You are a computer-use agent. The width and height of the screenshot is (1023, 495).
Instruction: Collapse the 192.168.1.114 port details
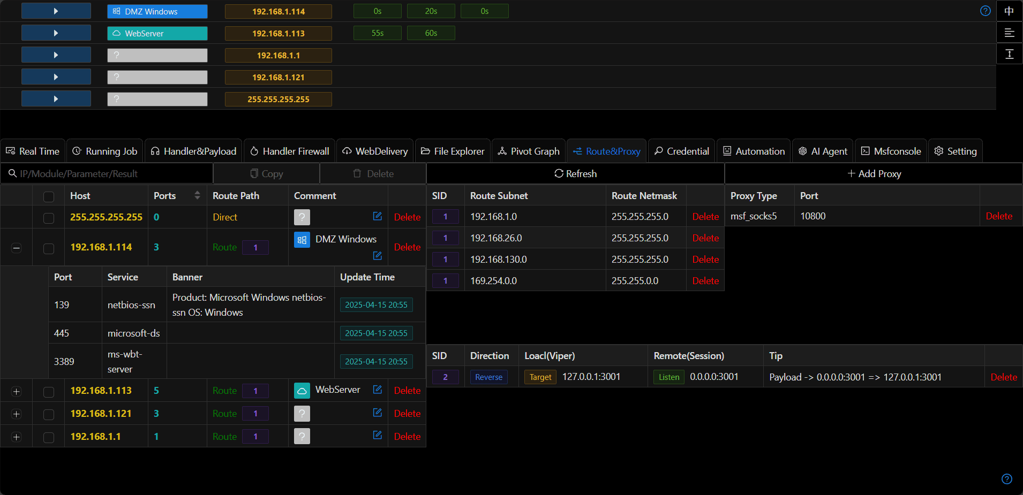click(17, 248)
